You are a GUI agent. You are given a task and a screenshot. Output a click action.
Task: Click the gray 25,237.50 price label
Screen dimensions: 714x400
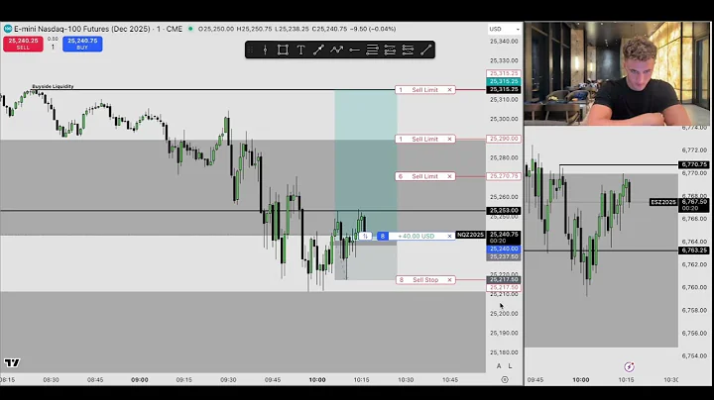[x=503, y=256]
